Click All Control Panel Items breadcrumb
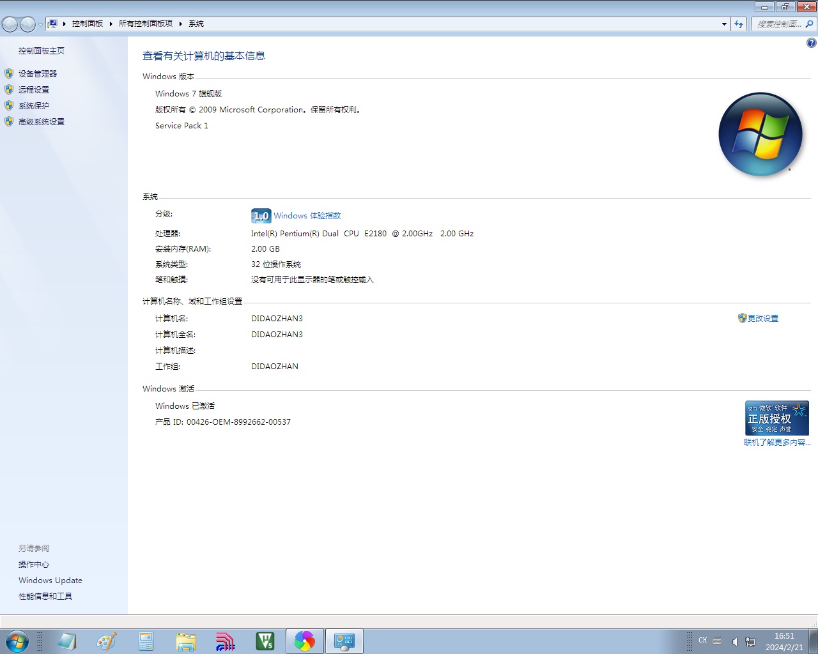The image size is (818, 654). 146,24
